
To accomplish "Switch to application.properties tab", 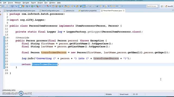I will [88, 11].
